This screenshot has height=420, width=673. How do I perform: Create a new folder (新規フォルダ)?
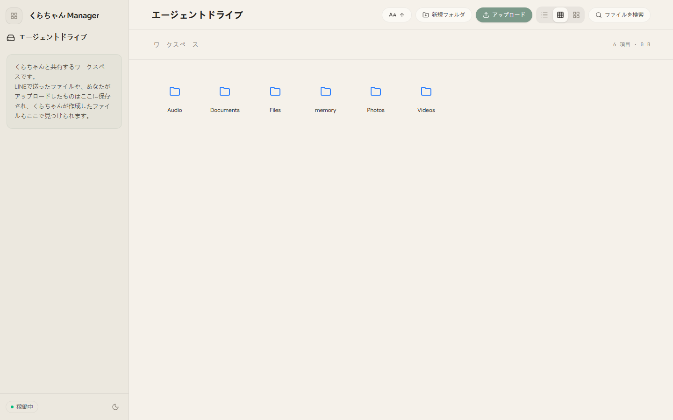tap(444, 15)
